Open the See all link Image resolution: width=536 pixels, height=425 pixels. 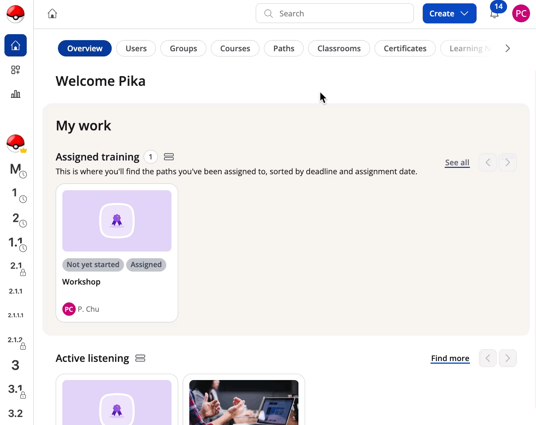tap(457, 163)
